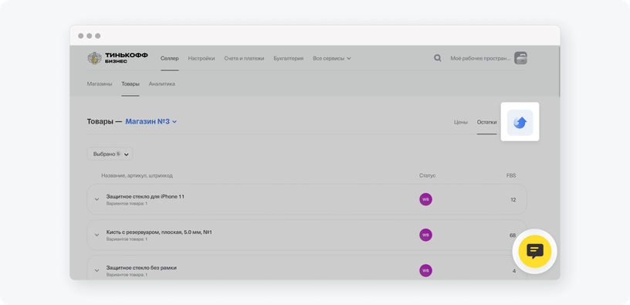Open the yellow chat support bubble
The height and width of the screenshot is (305, 630).
pyautogui.click(x=534, y=251)
